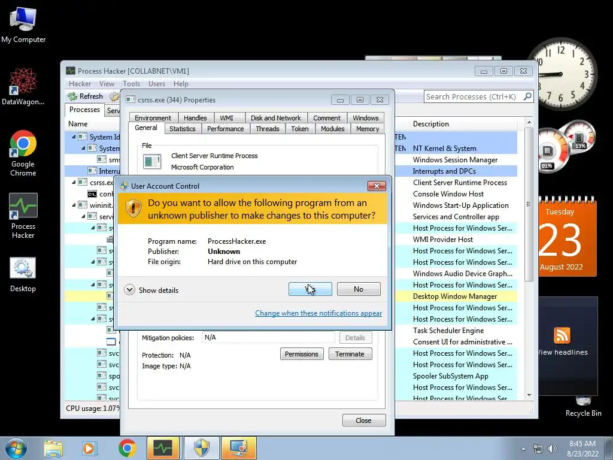Open Change when these notifications appear link

[x=318, y=313]
